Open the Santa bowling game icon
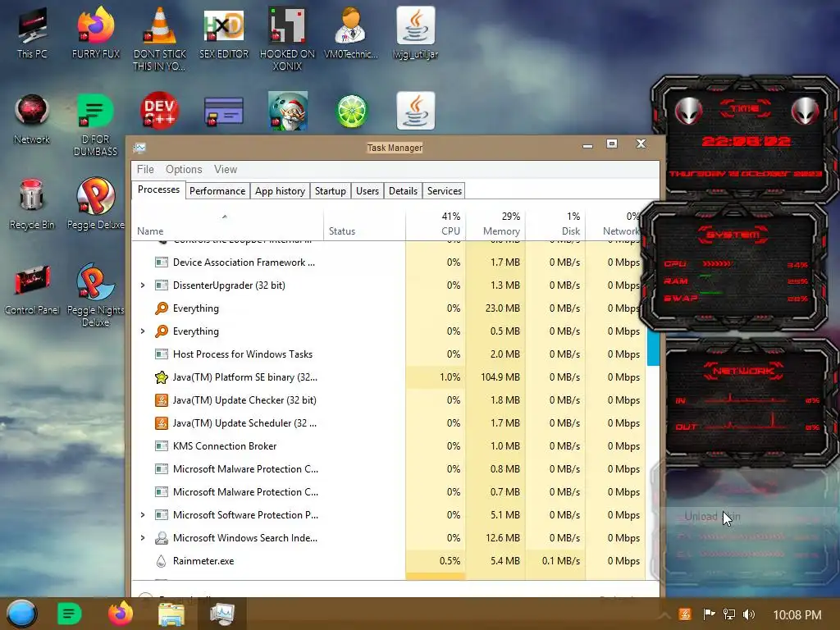The height and width of the screenshot is (630, 840). (288, 111)
